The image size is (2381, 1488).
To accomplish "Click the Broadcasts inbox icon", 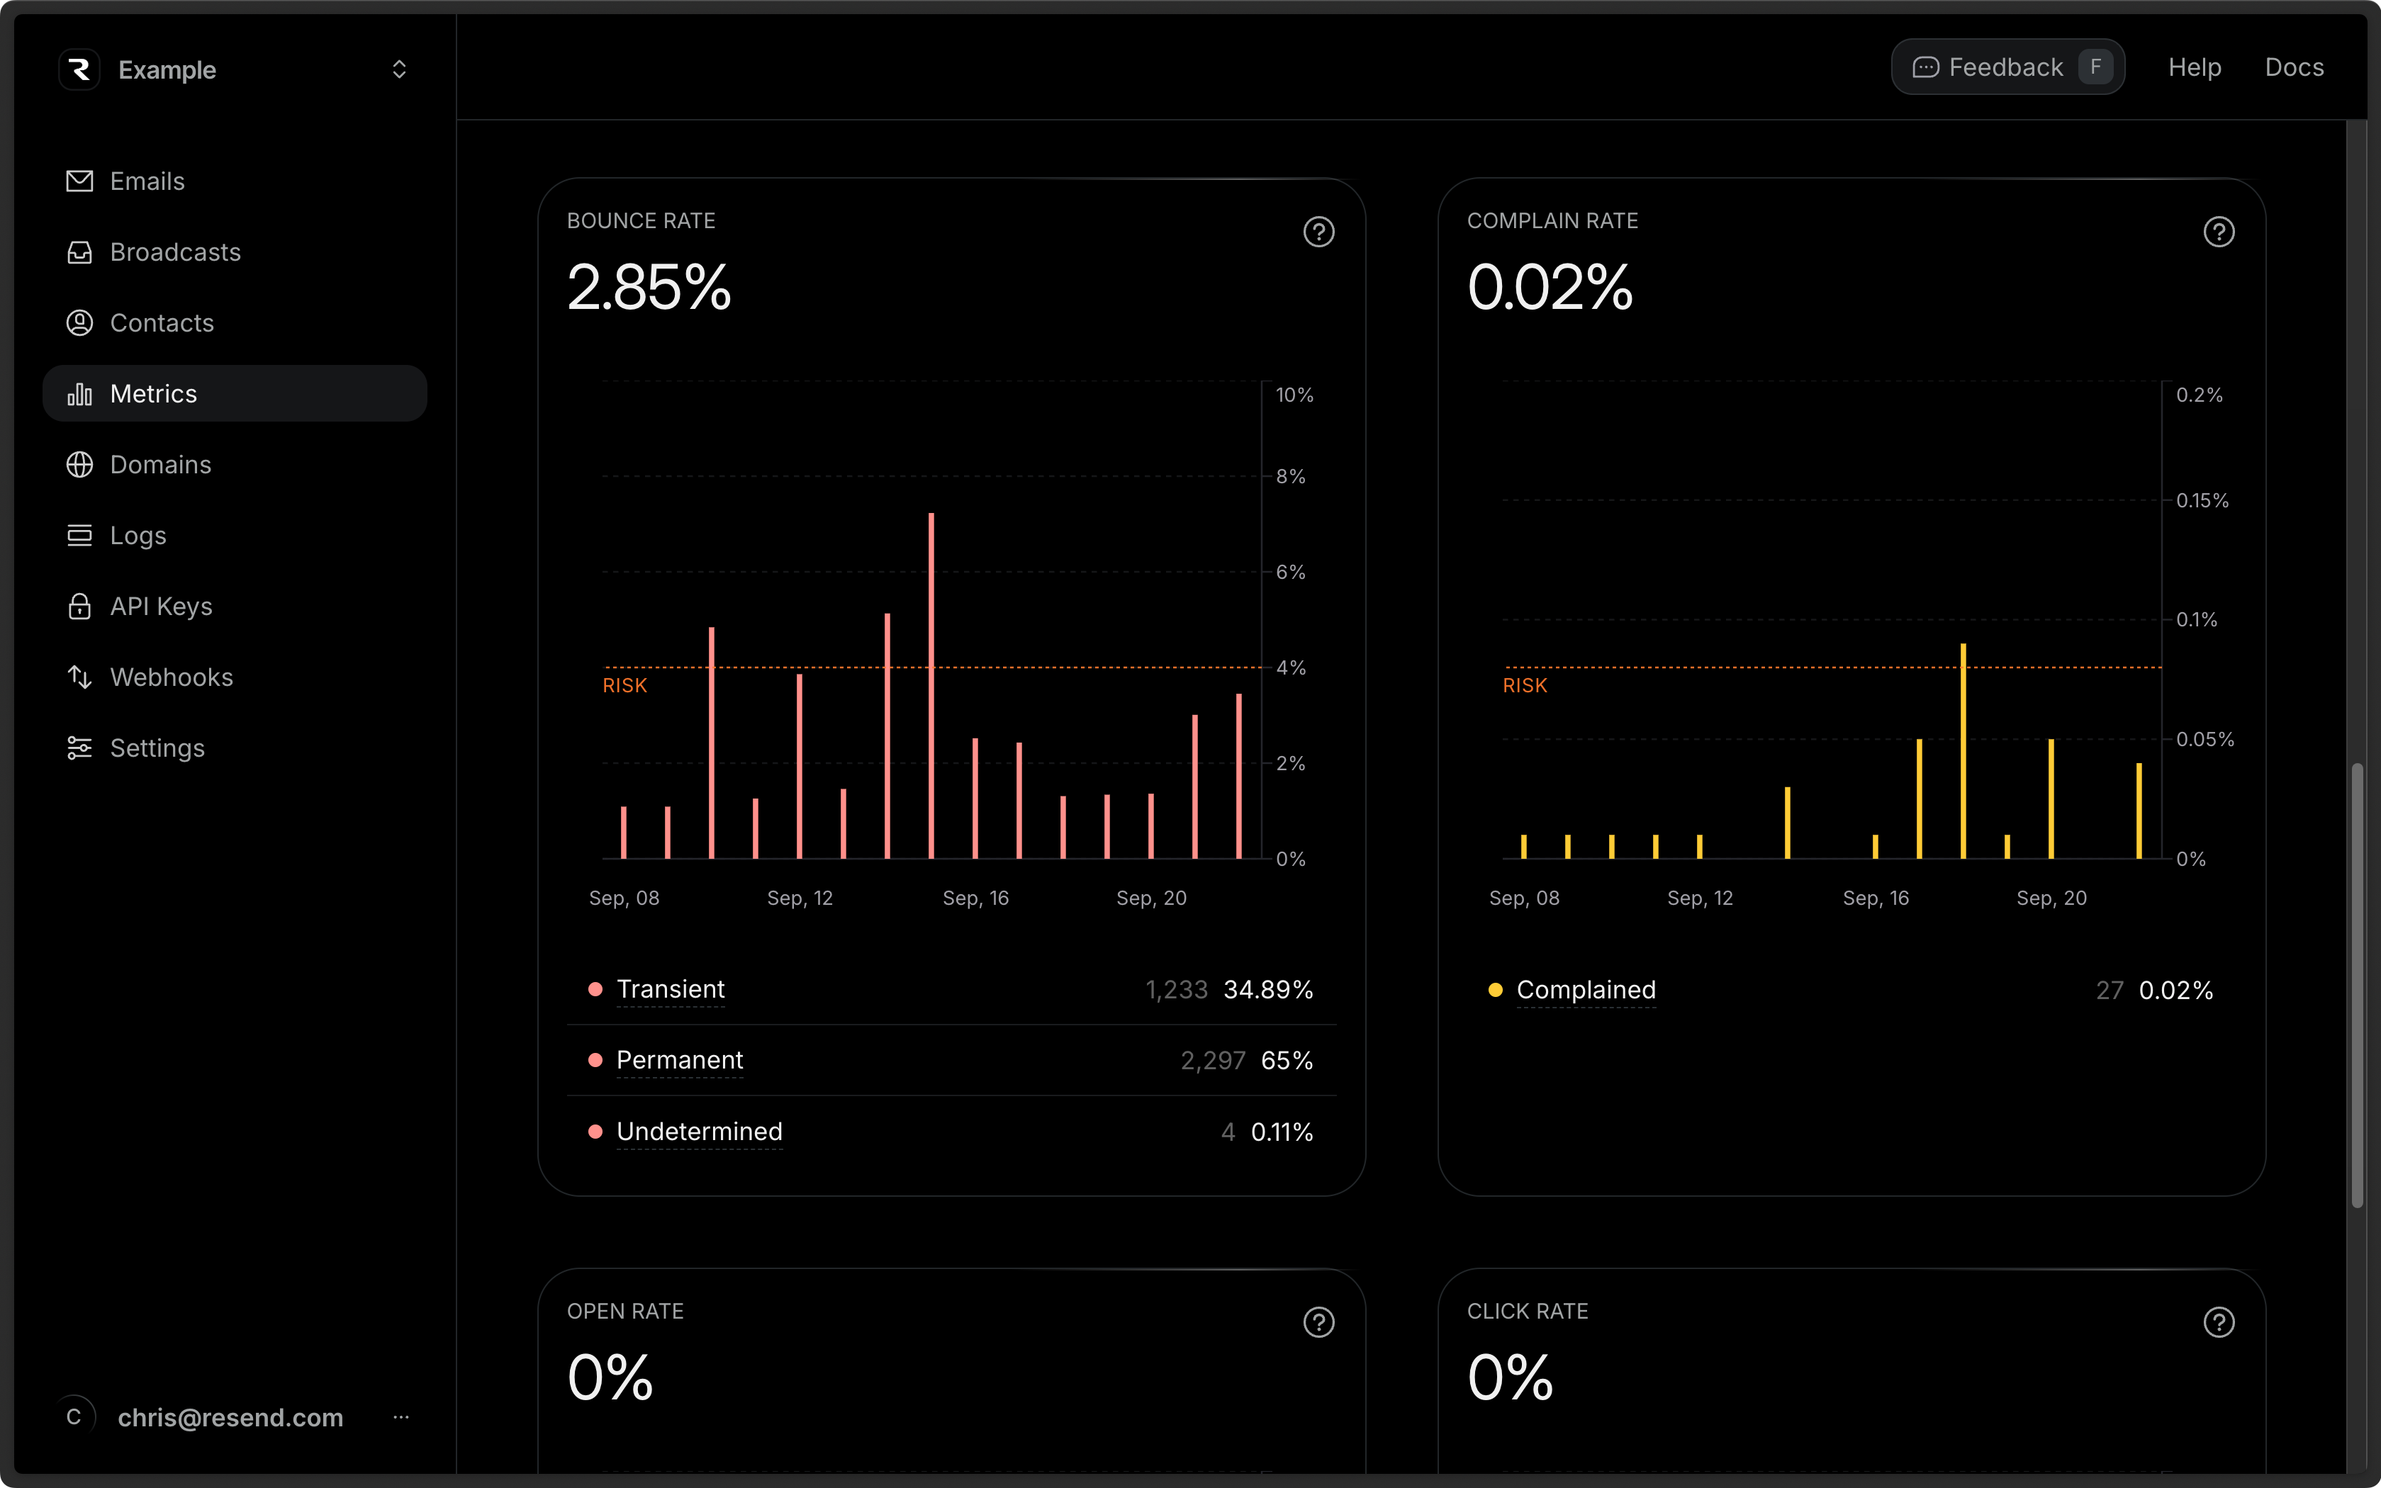I will (x=79, y=252).
